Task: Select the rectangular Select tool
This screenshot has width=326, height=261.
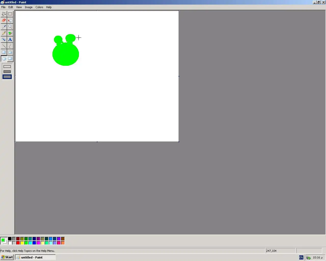Action: pyautogui.click(x=10, y=14)
